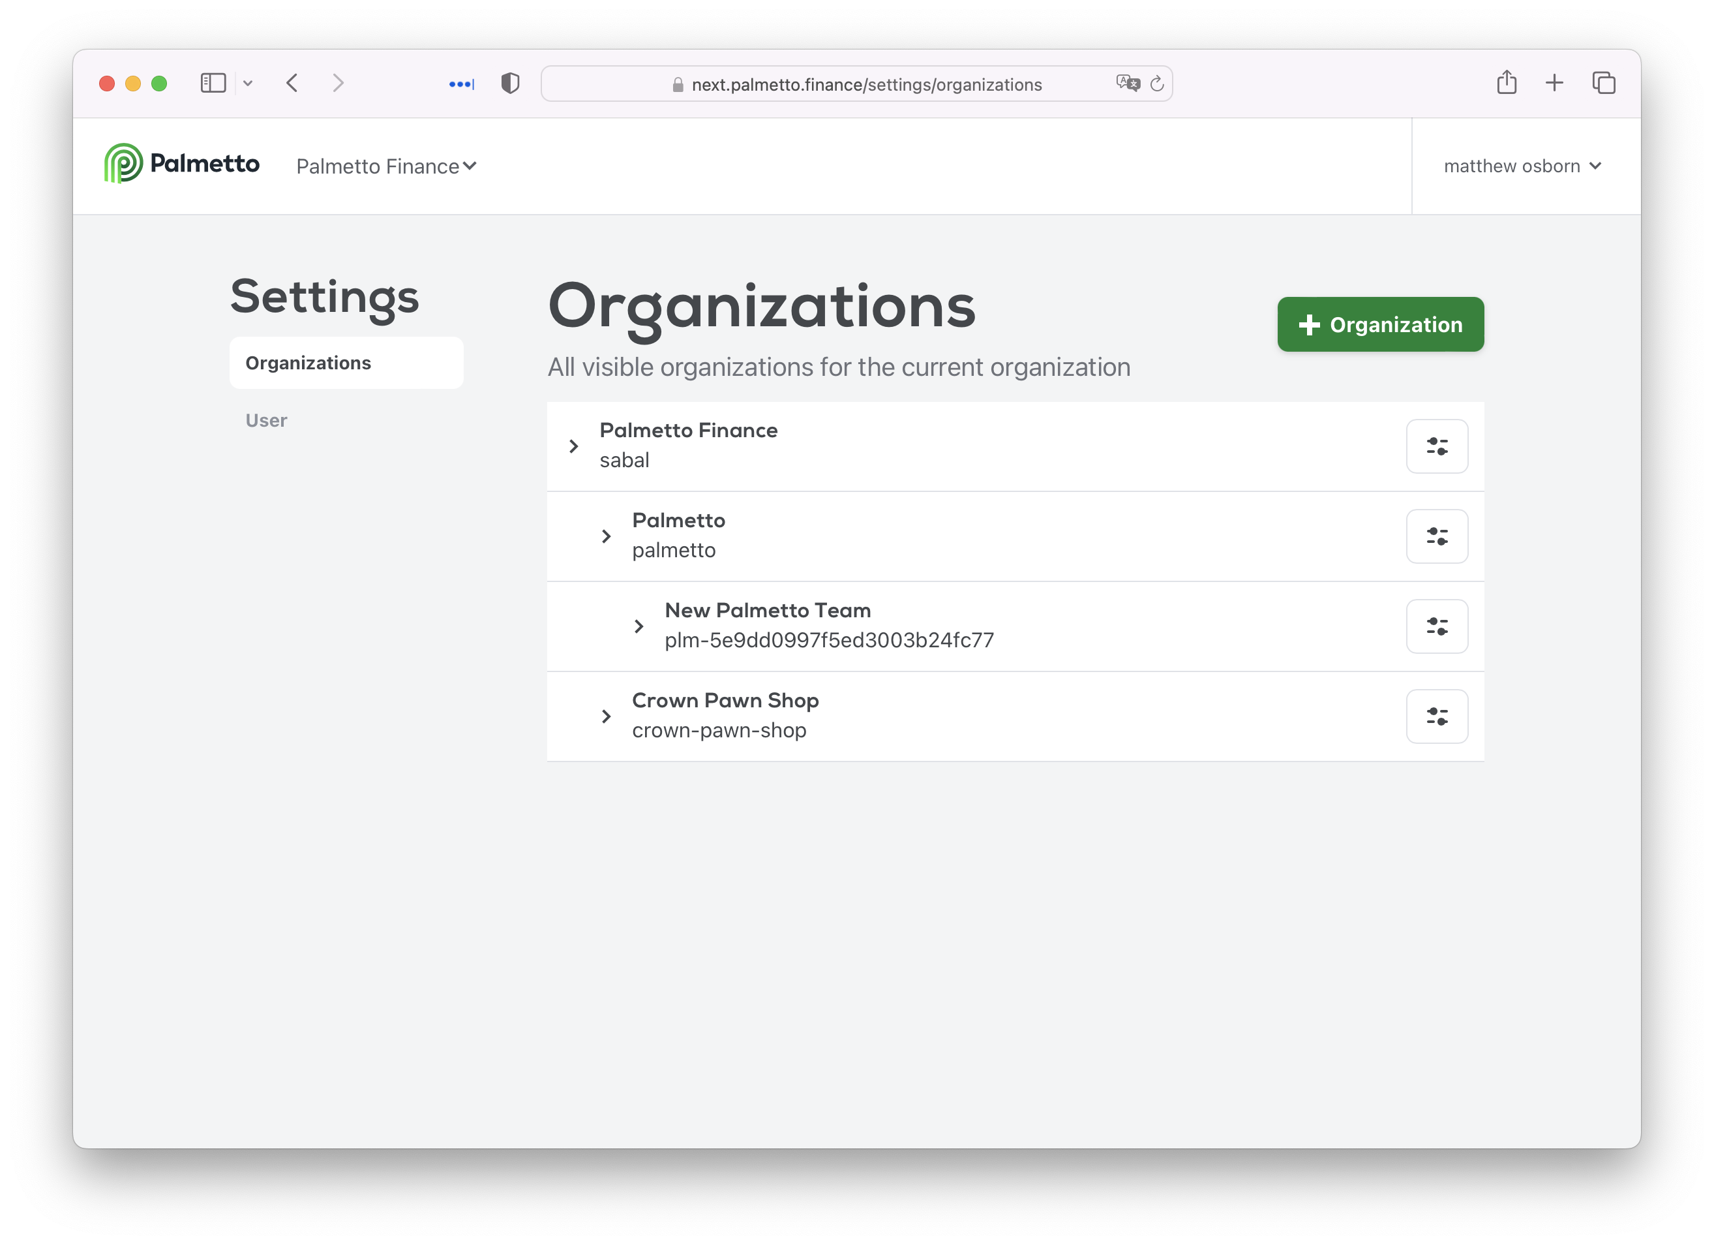Screen dimensions: 1714x1245
Task: Click the add Organization button
Action: (1380, 324)
